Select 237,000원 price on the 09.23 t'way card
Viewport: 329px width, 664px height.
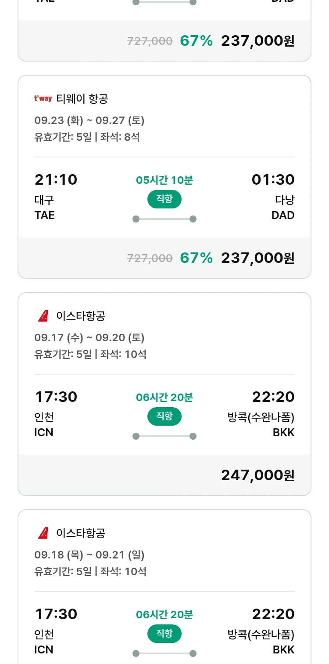point(257,258)
